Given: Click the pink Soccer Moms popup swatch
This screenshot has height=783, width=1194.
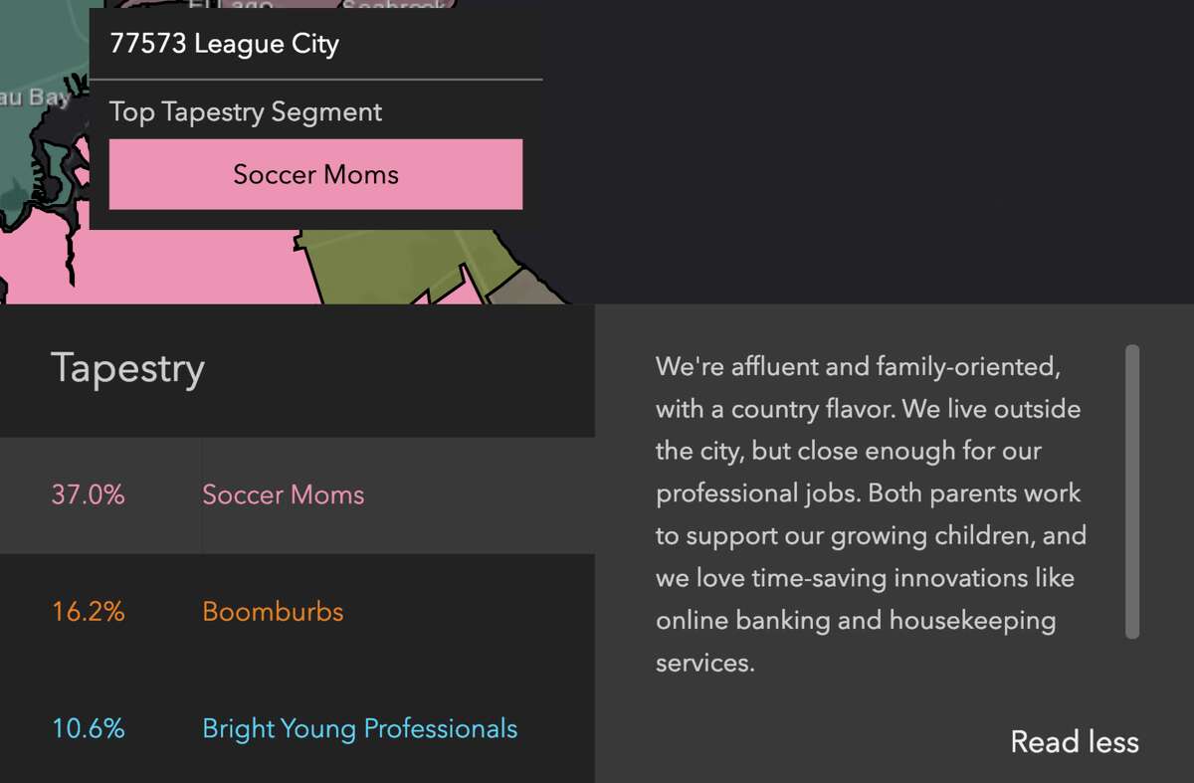Looking at the screenshot, I should [x=315, y=174].
